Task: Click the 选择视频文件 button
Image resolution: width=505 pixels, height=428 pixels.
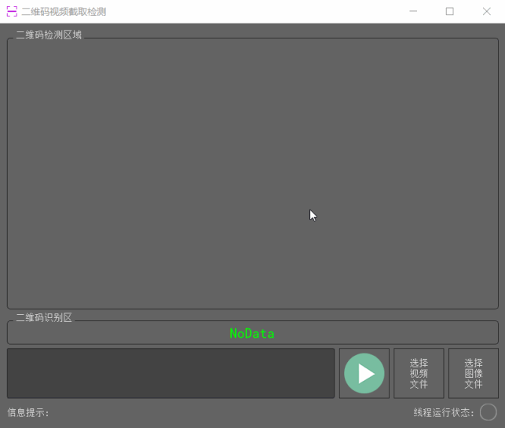Action: point(419,373)
